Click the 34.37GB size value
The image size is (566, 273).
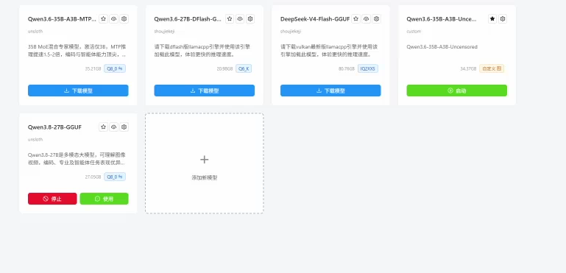coord(468,68)
